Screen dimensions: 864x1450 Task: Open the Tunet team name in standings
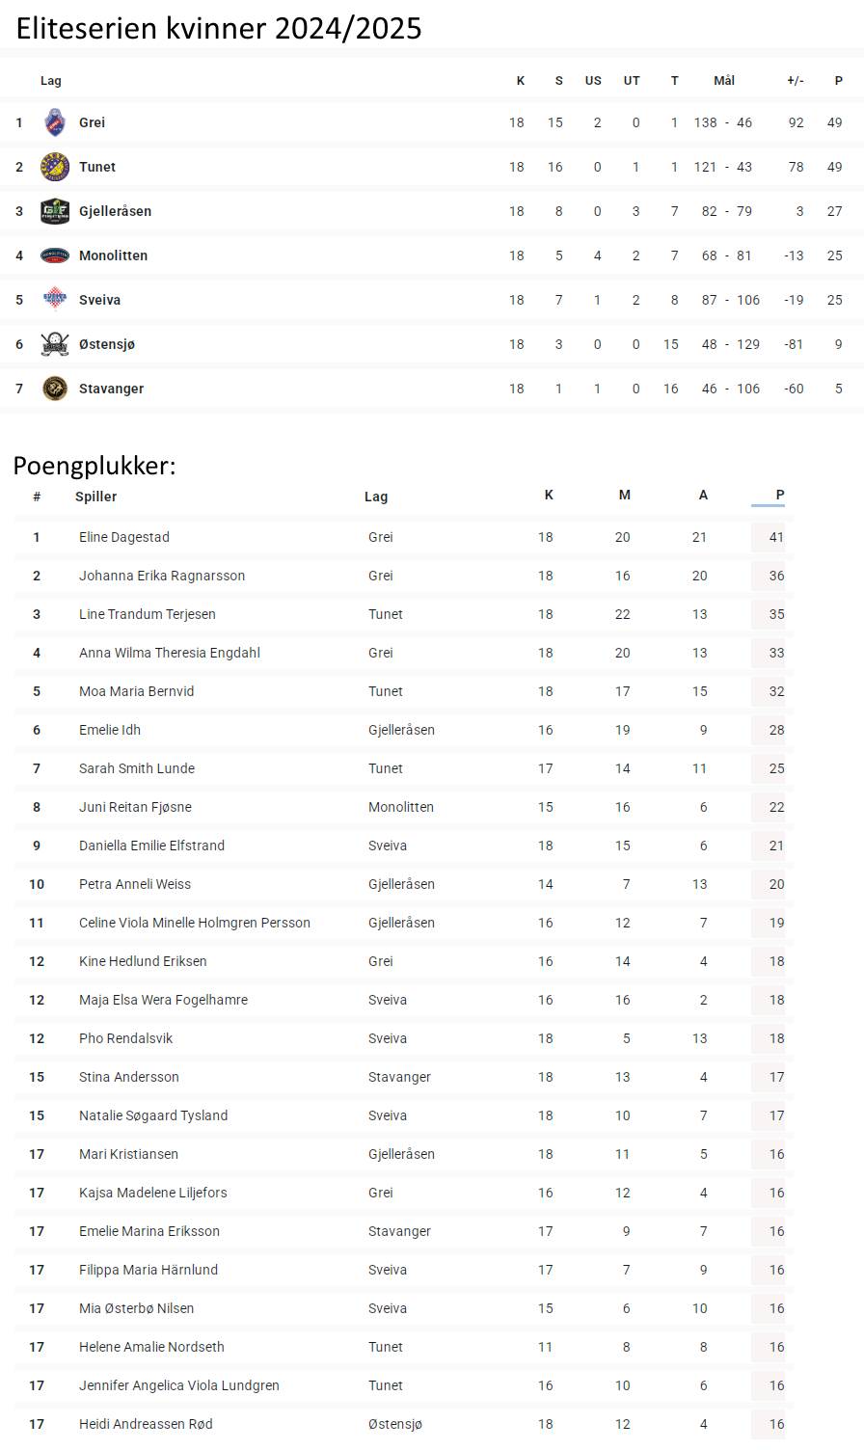pos(97,167)
